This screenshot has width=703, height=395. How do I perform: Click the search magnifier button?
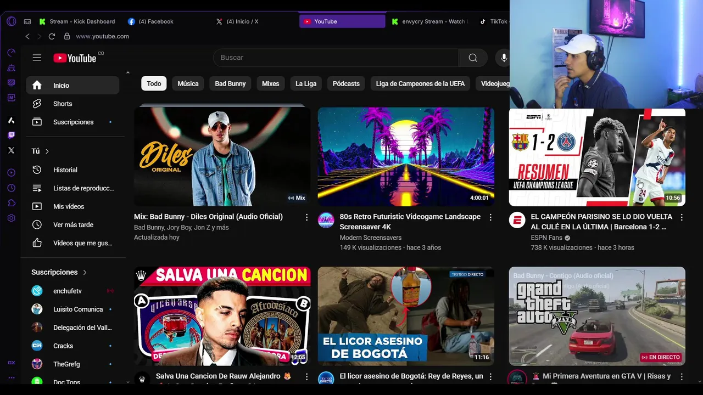pyautogui.click(x=473, y=58)
